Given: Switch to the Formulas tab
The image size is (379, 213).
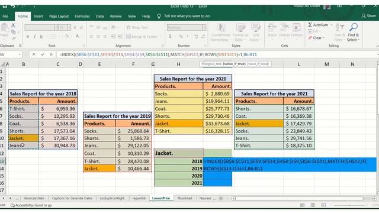Looking at the screenshot, I should [x=82, y=16].
